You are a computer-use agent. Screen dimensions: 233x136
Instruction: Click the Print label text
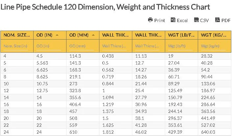click(x=160, y=20)
